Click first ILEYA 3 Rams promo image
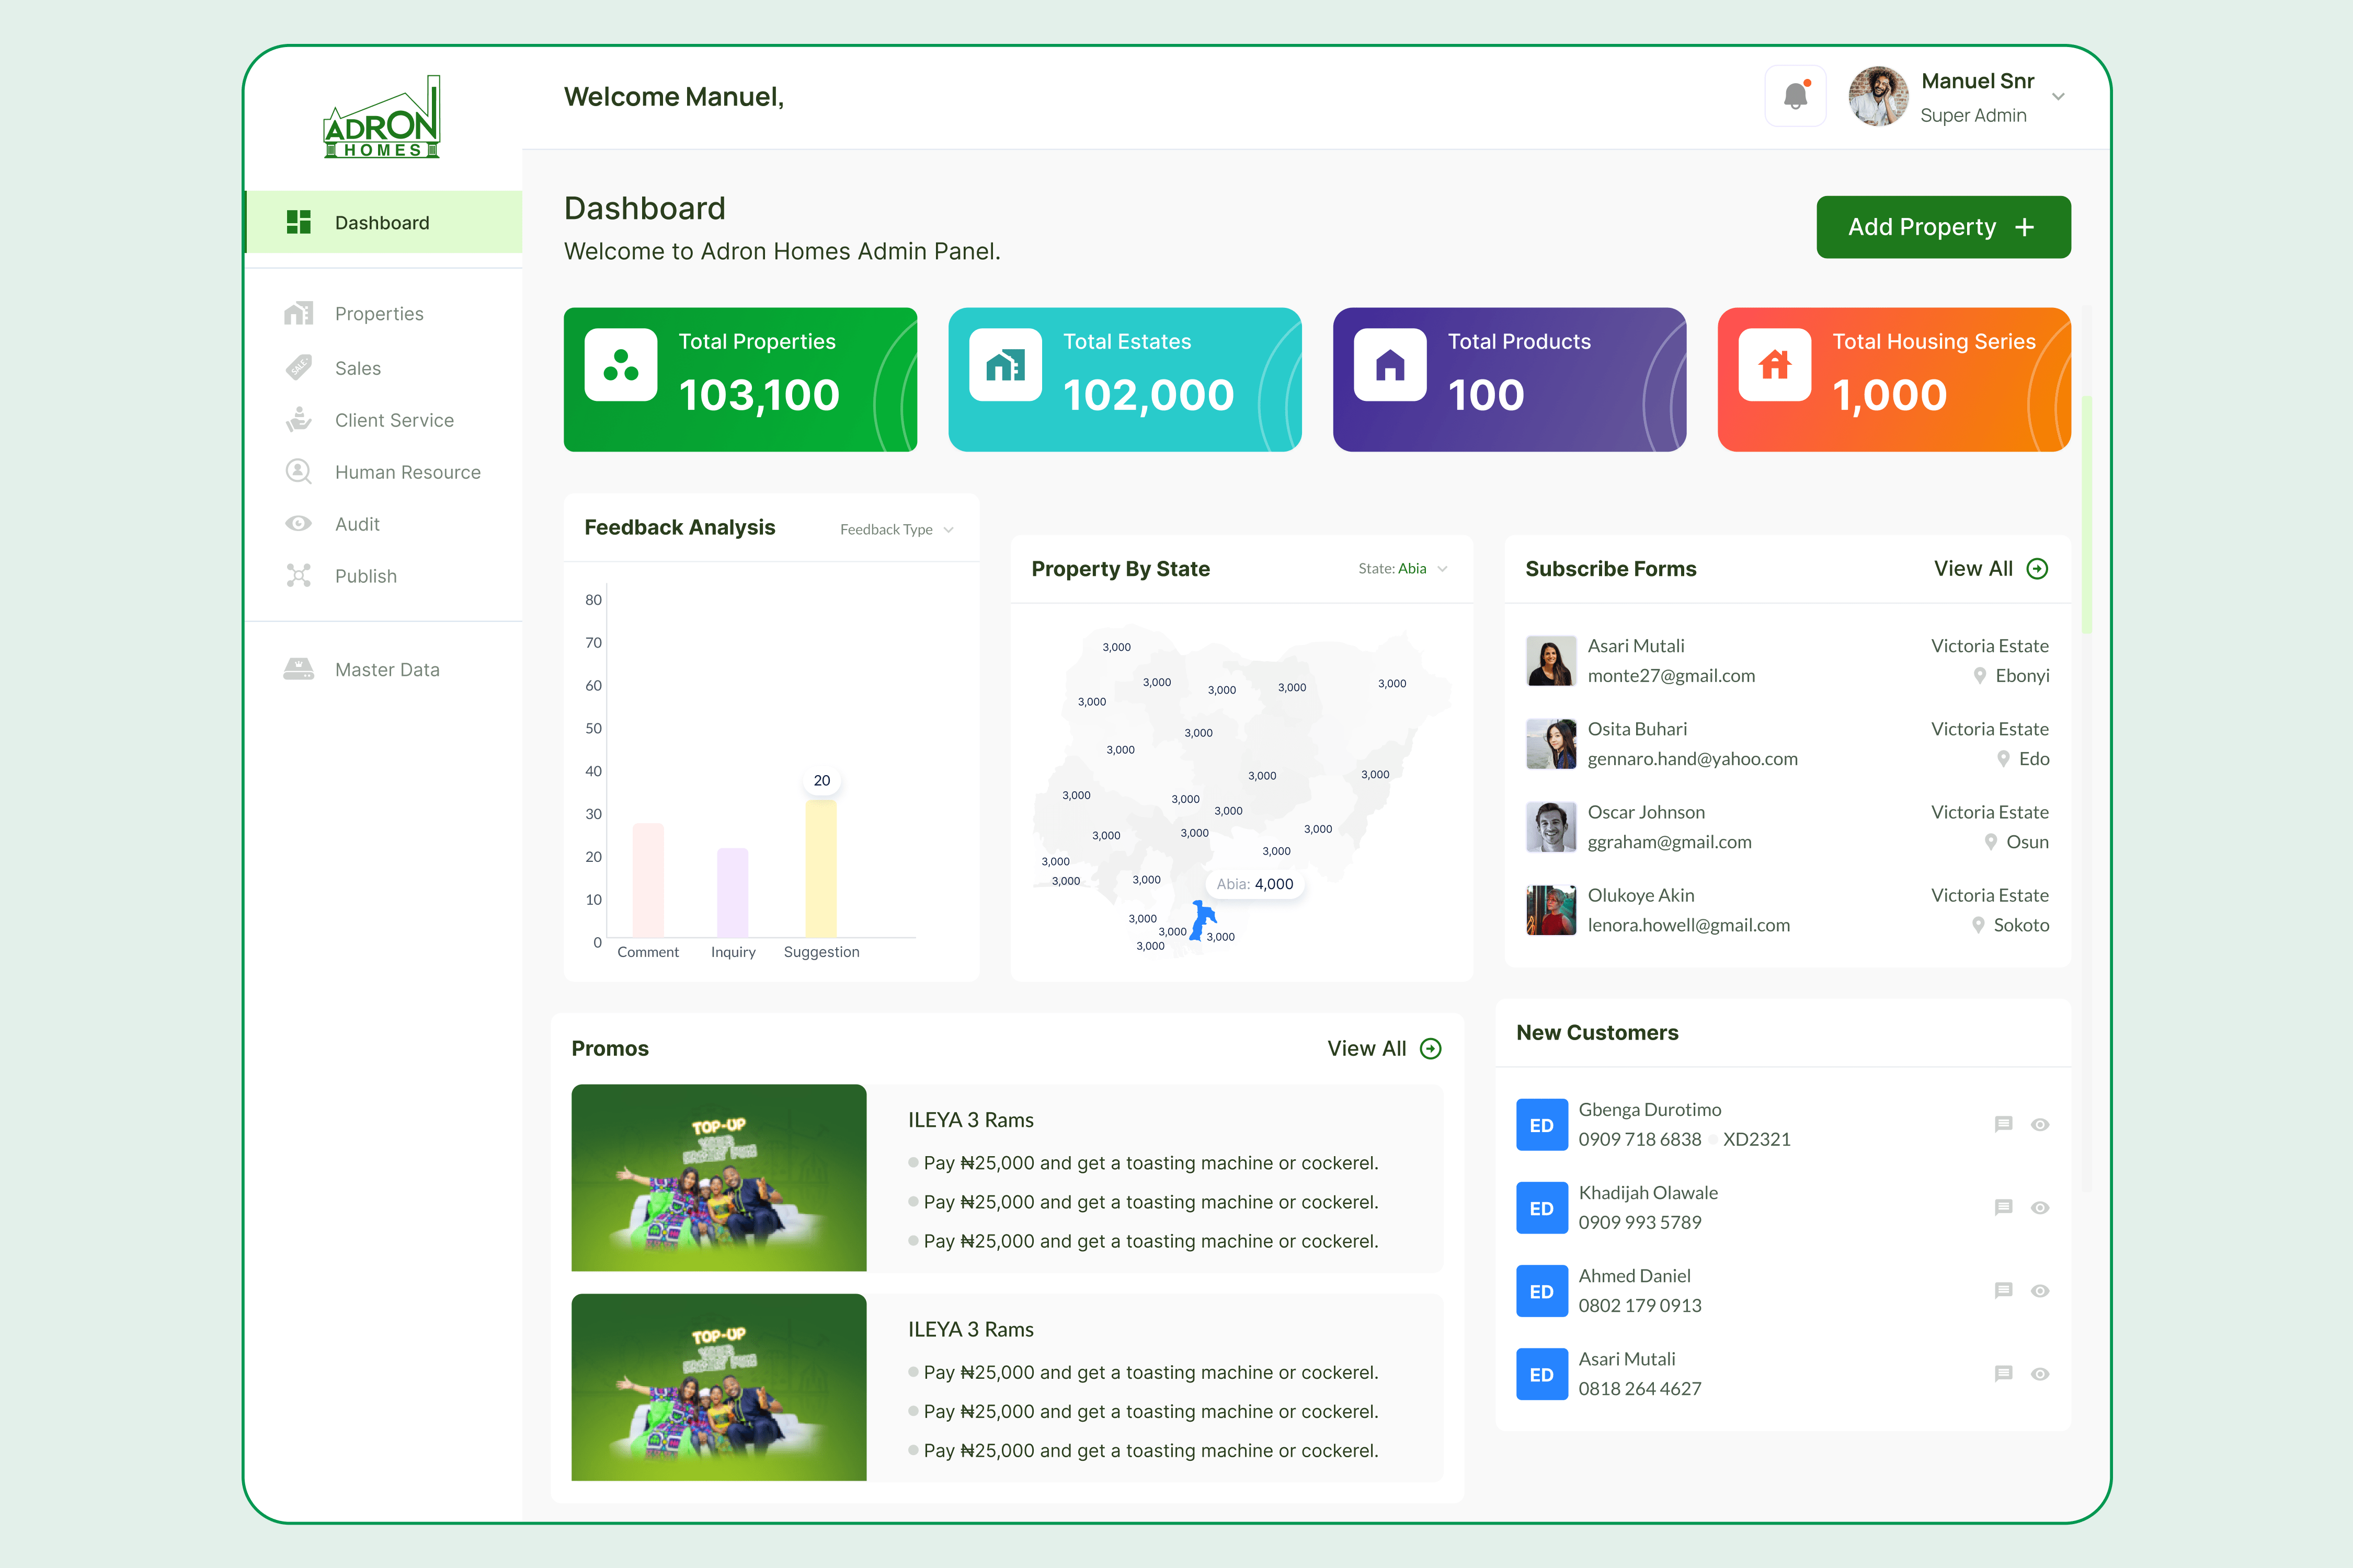Image resolution: width=2353 pixels, height=1568 pixels. coord(718,1178)
